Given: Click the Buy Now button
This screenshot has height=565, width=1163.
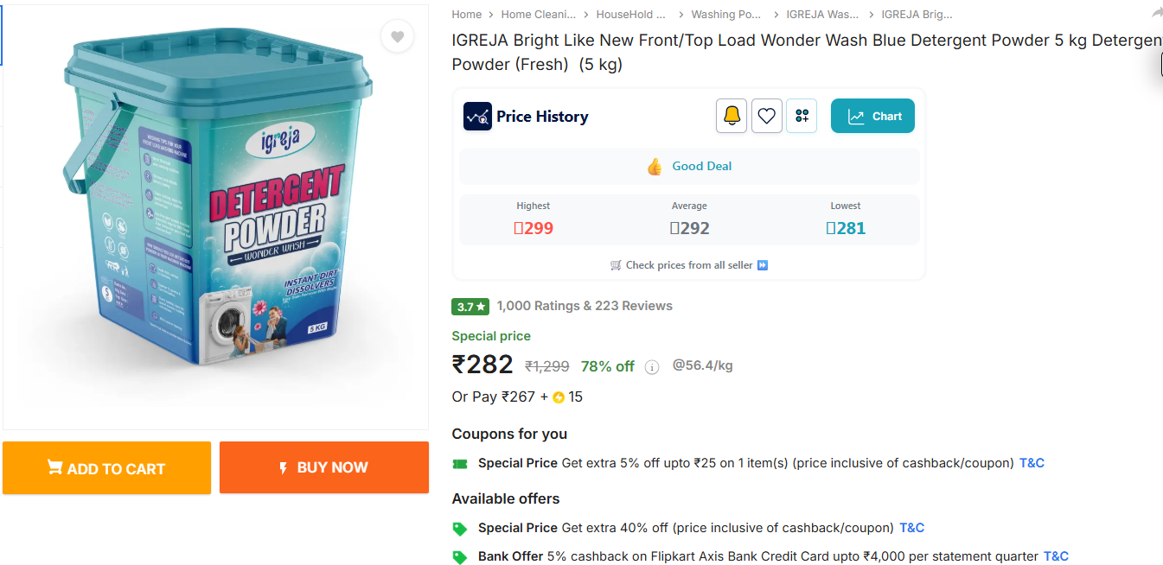Looking at the screenshot, I should (x=324, y=467).
